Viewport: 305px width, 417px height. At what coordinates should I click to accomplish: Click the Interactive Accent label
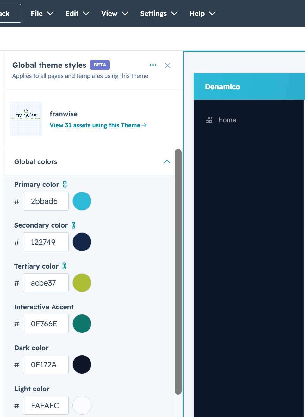[x=44, y=307]
